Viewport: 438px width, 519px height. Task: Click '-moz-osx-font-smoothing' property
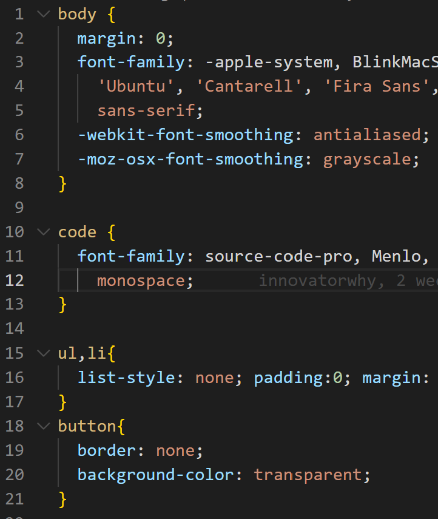190,159
